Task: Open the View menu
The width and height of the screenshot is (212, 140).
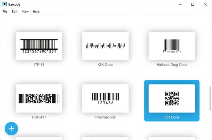Action: pos(25,12)
